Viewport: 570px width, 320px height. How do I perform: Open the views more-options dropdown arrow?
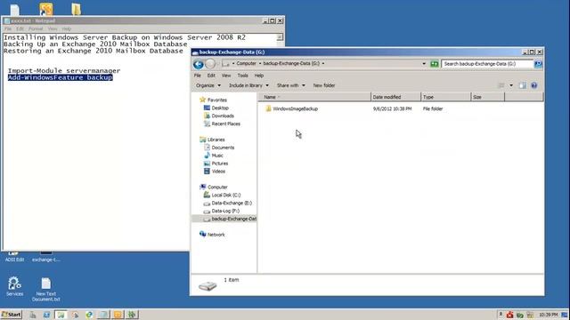pyautogui.click(x=511, y=85)
